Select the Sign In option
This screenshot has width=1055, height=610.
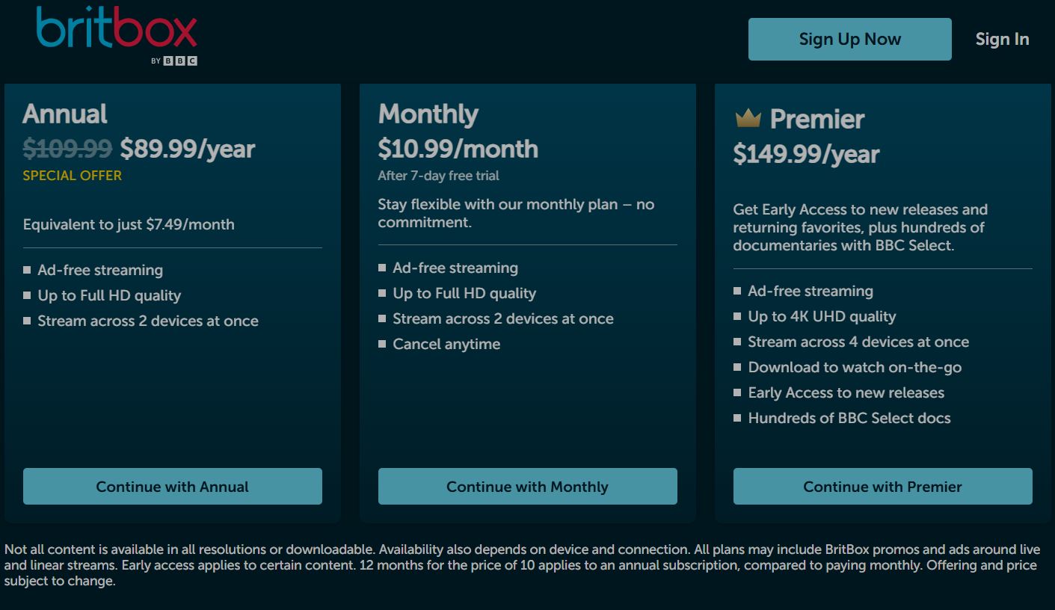click(1002, 39)
